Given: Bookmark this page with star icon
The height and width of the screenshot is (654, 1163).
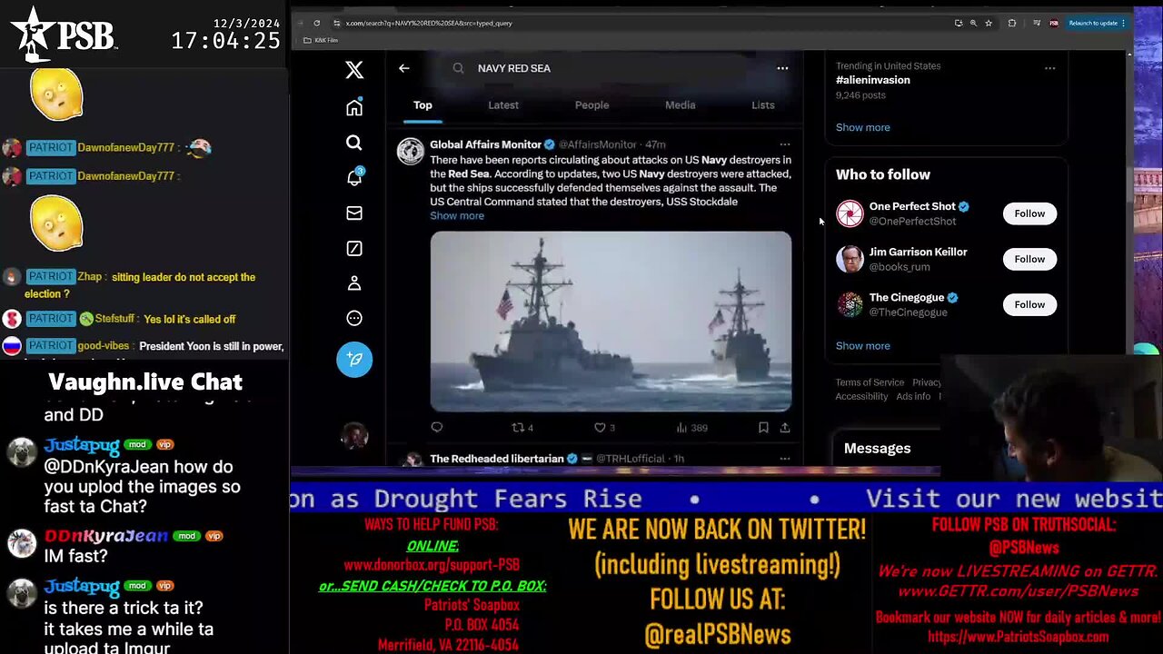Looking at the screenshot, I should (x=989, y=23).
